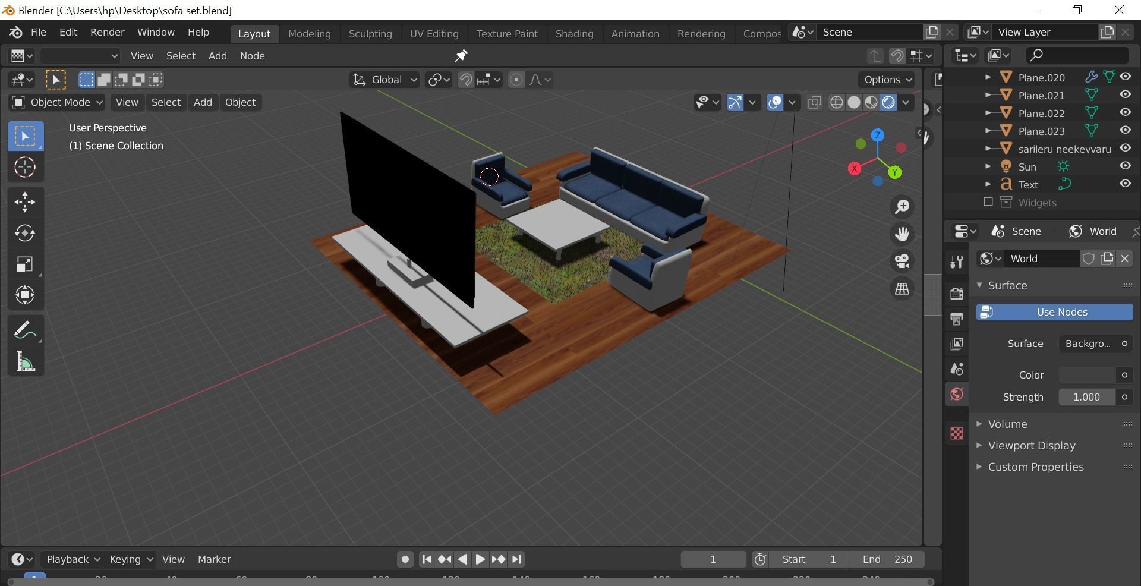Click the play animation button
The image size is (1141, 586).
[480, 559]
